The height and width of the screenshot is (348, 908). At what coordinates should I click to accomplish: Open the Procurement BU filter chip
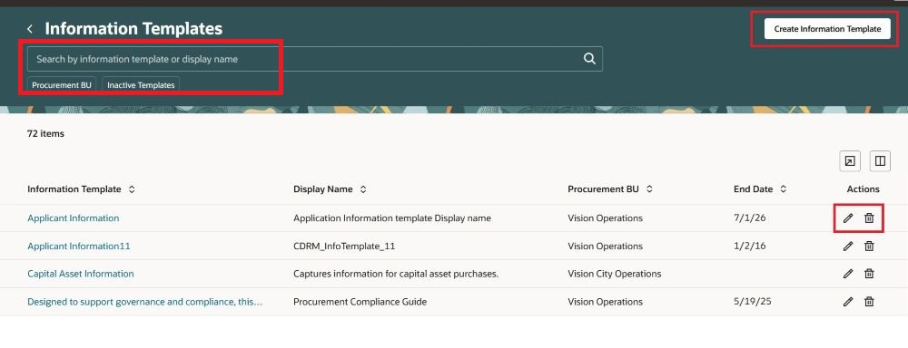[x=62, y=85]
